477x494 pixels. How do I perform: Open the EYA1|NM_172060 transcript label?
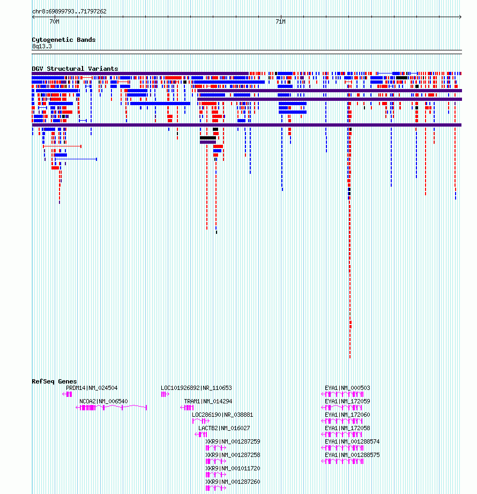point(347,415)
